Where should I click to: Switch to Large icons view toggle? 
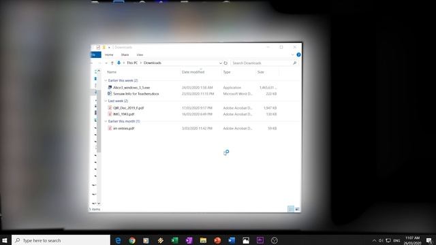click(297, 209)
